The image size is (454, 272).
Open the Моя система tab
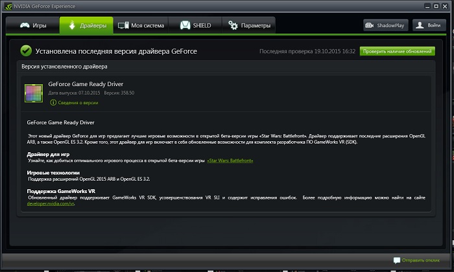141,25
